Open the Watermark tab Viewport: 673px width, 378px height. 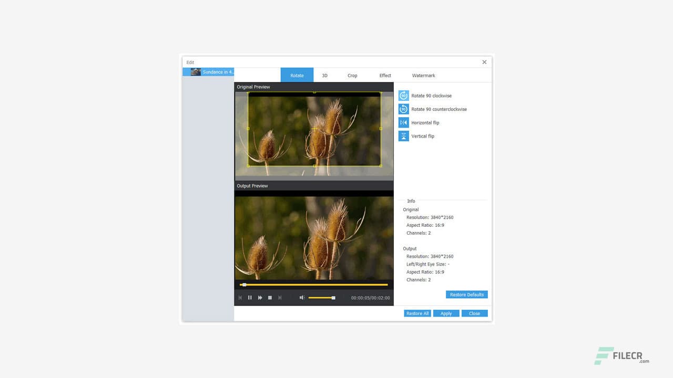(x=423, y=75)
